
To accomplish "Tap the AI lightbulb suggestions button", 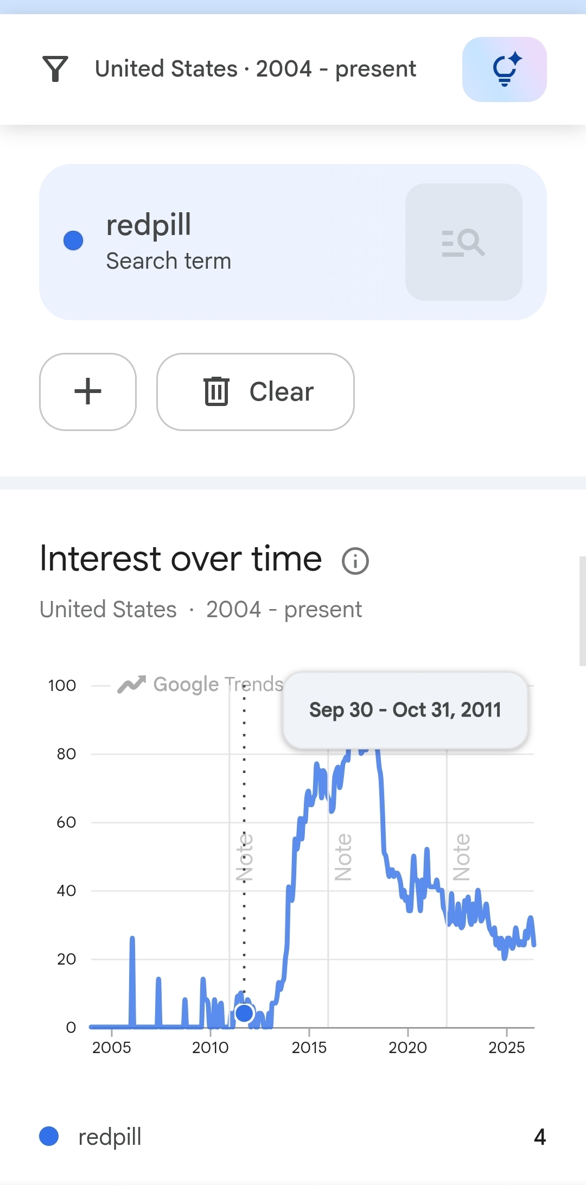I will [x=504, y=69].
